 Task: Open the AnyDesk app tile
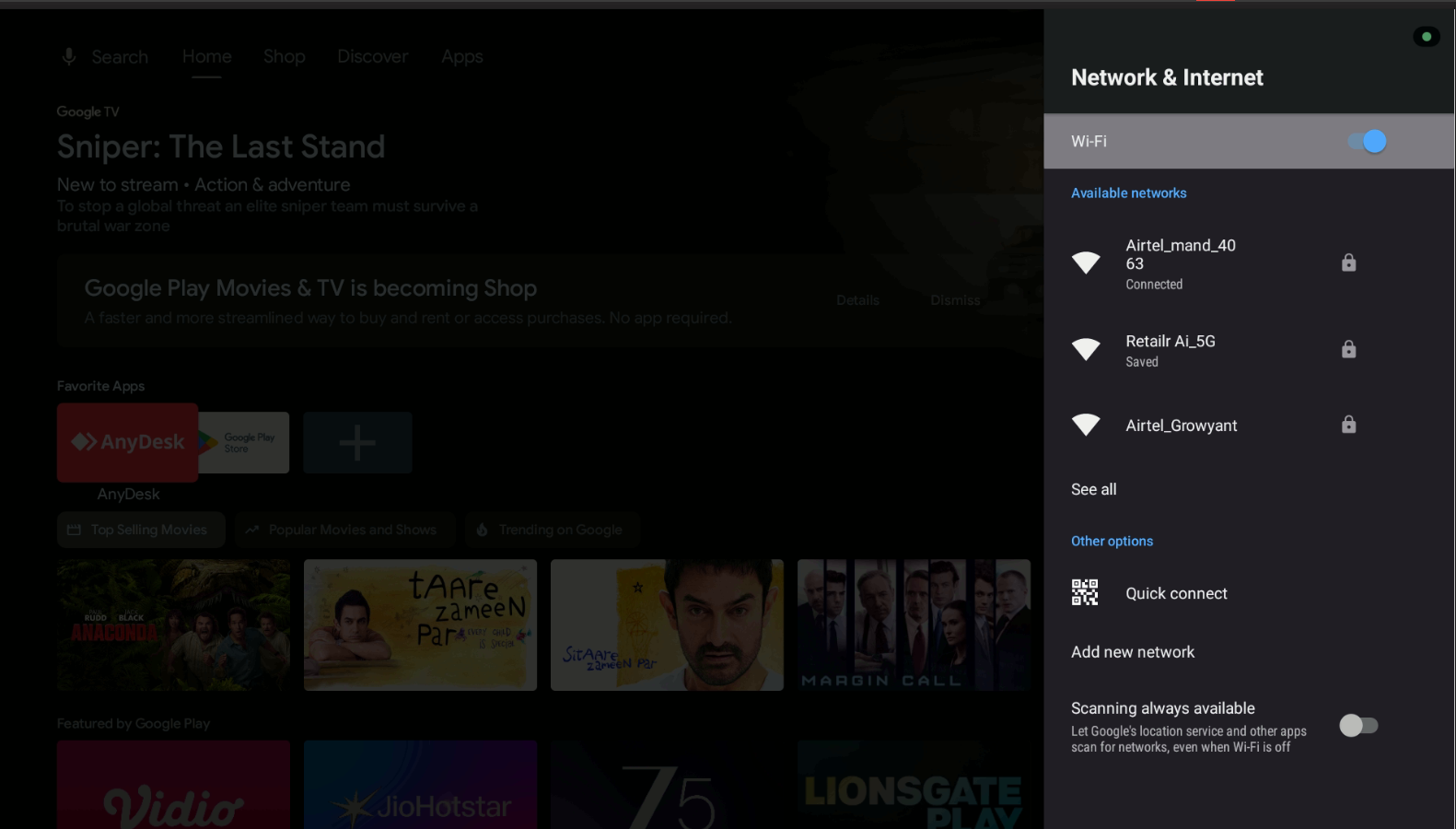coord(127,442)
